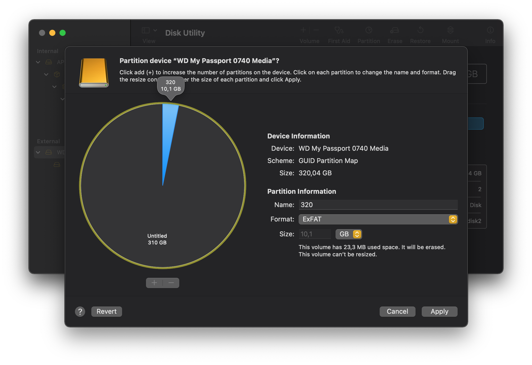Collapse the third-level Internal volume chevron
Screen dimensions: 532x365
(54, 87)
